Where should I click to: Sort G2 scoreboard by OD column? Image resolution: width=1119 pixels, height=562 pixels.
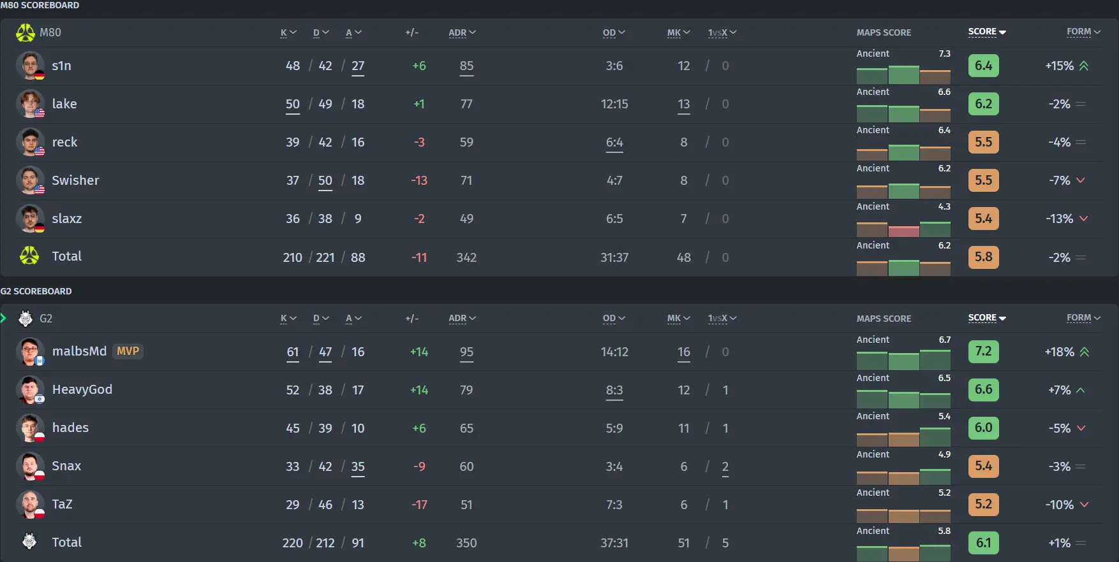(614, 319)
